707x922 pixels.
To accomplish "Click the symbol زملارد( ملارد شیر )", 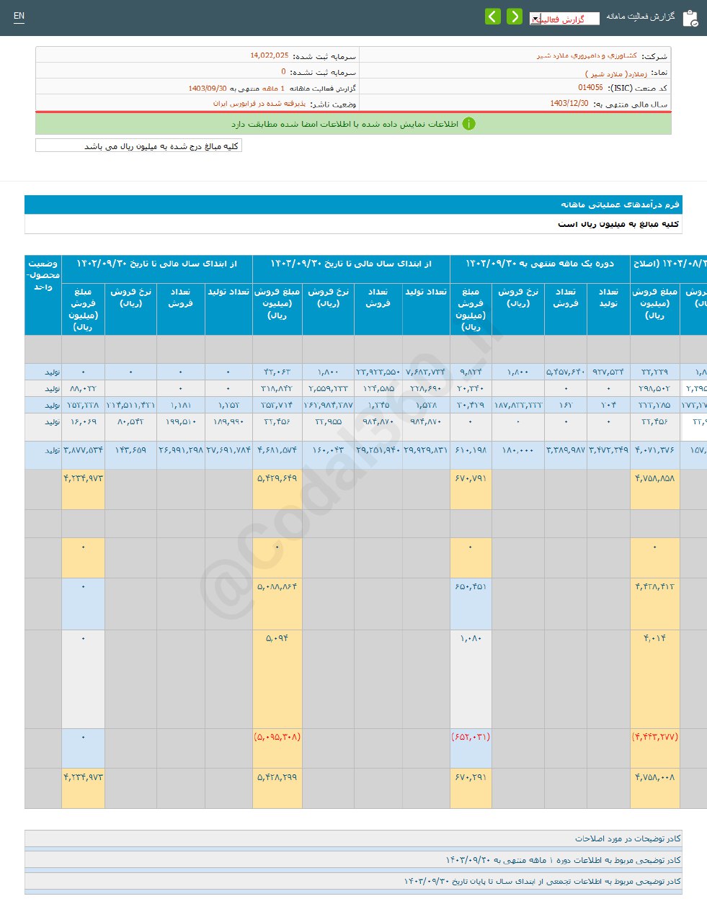I will point(615,73).
